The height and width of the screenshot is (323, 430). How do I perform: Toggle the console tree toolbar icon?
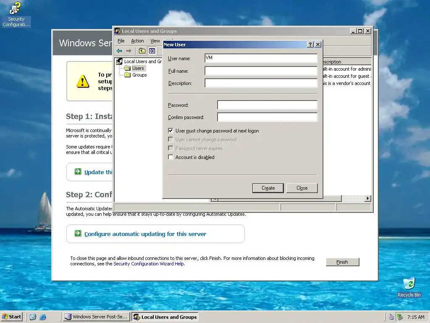[x=152, y=51]
